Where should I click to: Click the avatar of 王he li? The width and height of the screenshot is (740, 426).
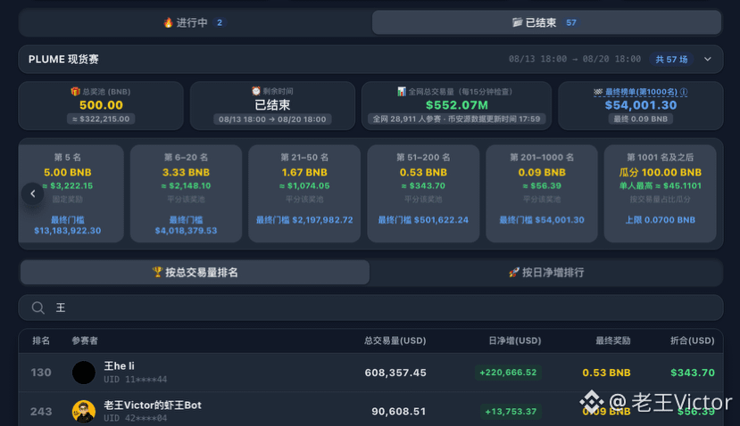pos(84,373)
